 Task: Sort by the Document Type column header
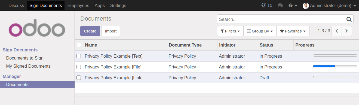(192, 45)
